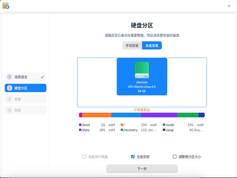Click the 64 GB disk capacity text
This screenshot has width=237, height=178.
(142, 91)
